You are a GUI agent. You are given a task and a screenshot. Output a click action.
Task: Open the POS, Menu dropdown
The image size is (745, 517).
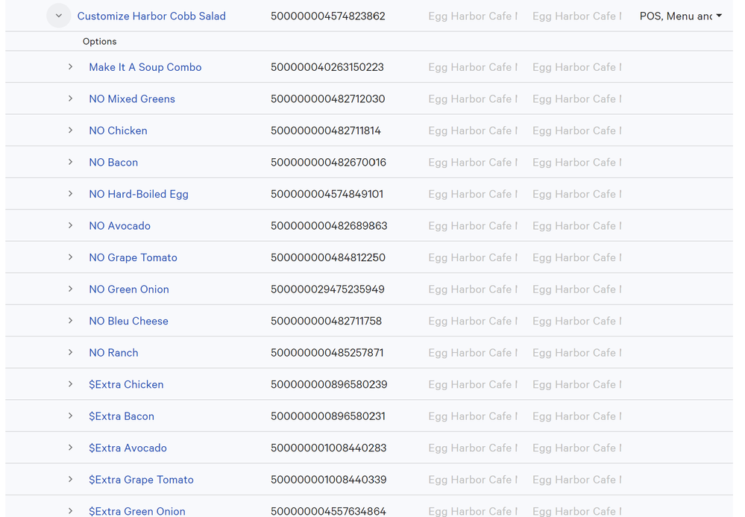680,16
